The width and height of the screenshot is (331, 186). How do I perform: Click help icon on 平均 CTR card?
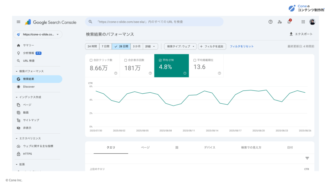point(185,73)
